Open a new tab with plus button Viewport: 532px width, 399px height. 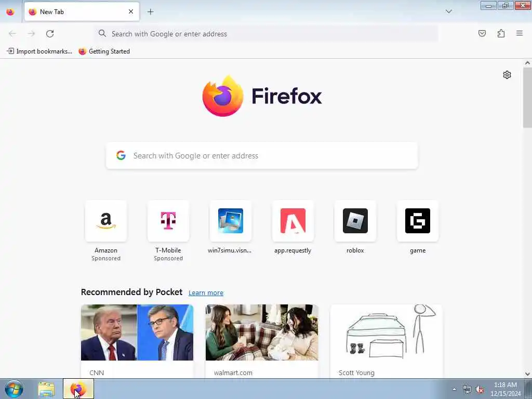[x=150, y=12]
